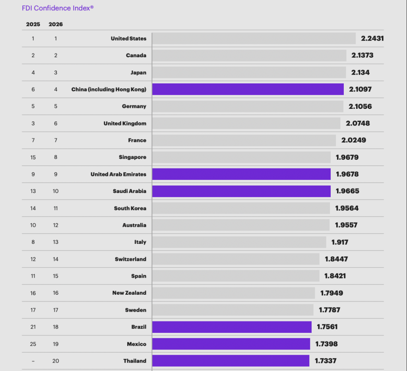Click the 2025 column header
Image resolution: width=407 pixels, height=371 pixels.
[x=33, y=24]
